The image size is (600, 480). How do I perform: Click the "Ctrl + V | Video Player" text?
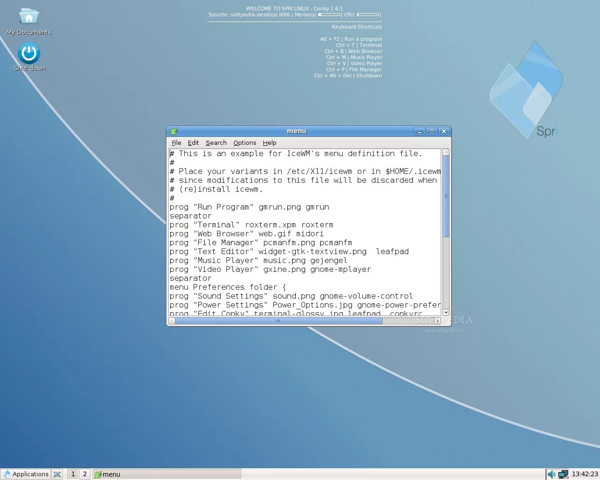pyautogui.click(x=355, y=63)
